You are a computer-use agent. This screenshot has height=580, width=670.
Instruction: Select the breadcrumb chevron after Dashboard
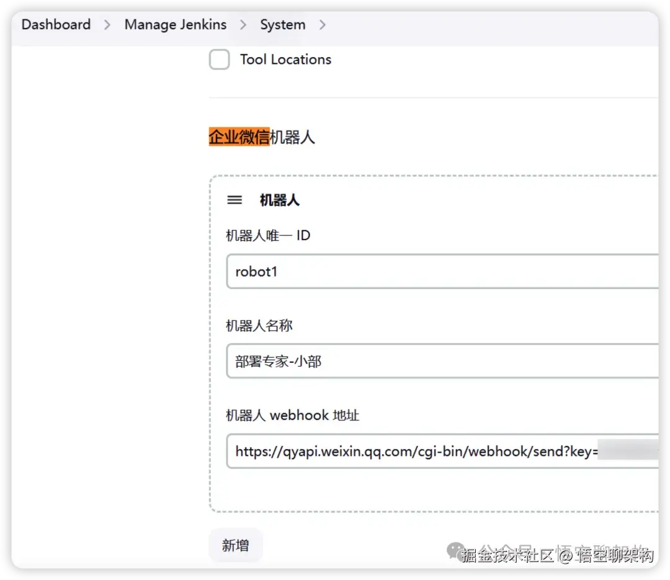106,25
